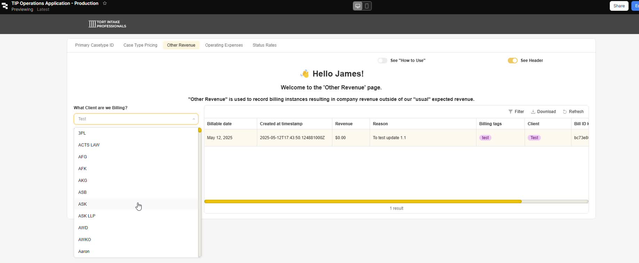Disable the See Header toggle

[512, 61]
